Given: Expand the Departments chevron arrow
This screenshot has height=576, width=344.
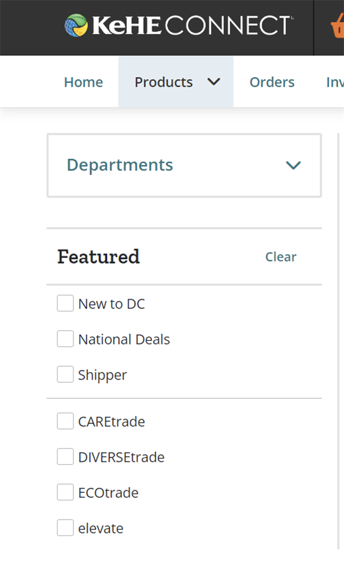Looking at the screenshot, I should click(293, 166).
